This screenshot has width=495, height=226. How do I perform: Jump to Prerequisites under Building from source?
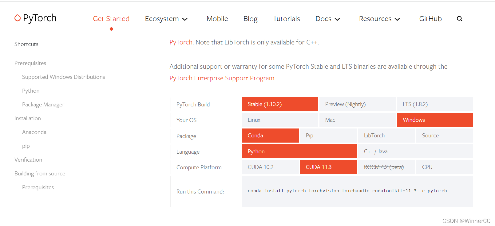coord(38,187)
